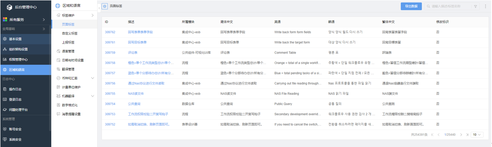Viewport: 492px width, 147px height.
Task: Click the 日期与时间设置 icon
Action: tap(58, 60)
